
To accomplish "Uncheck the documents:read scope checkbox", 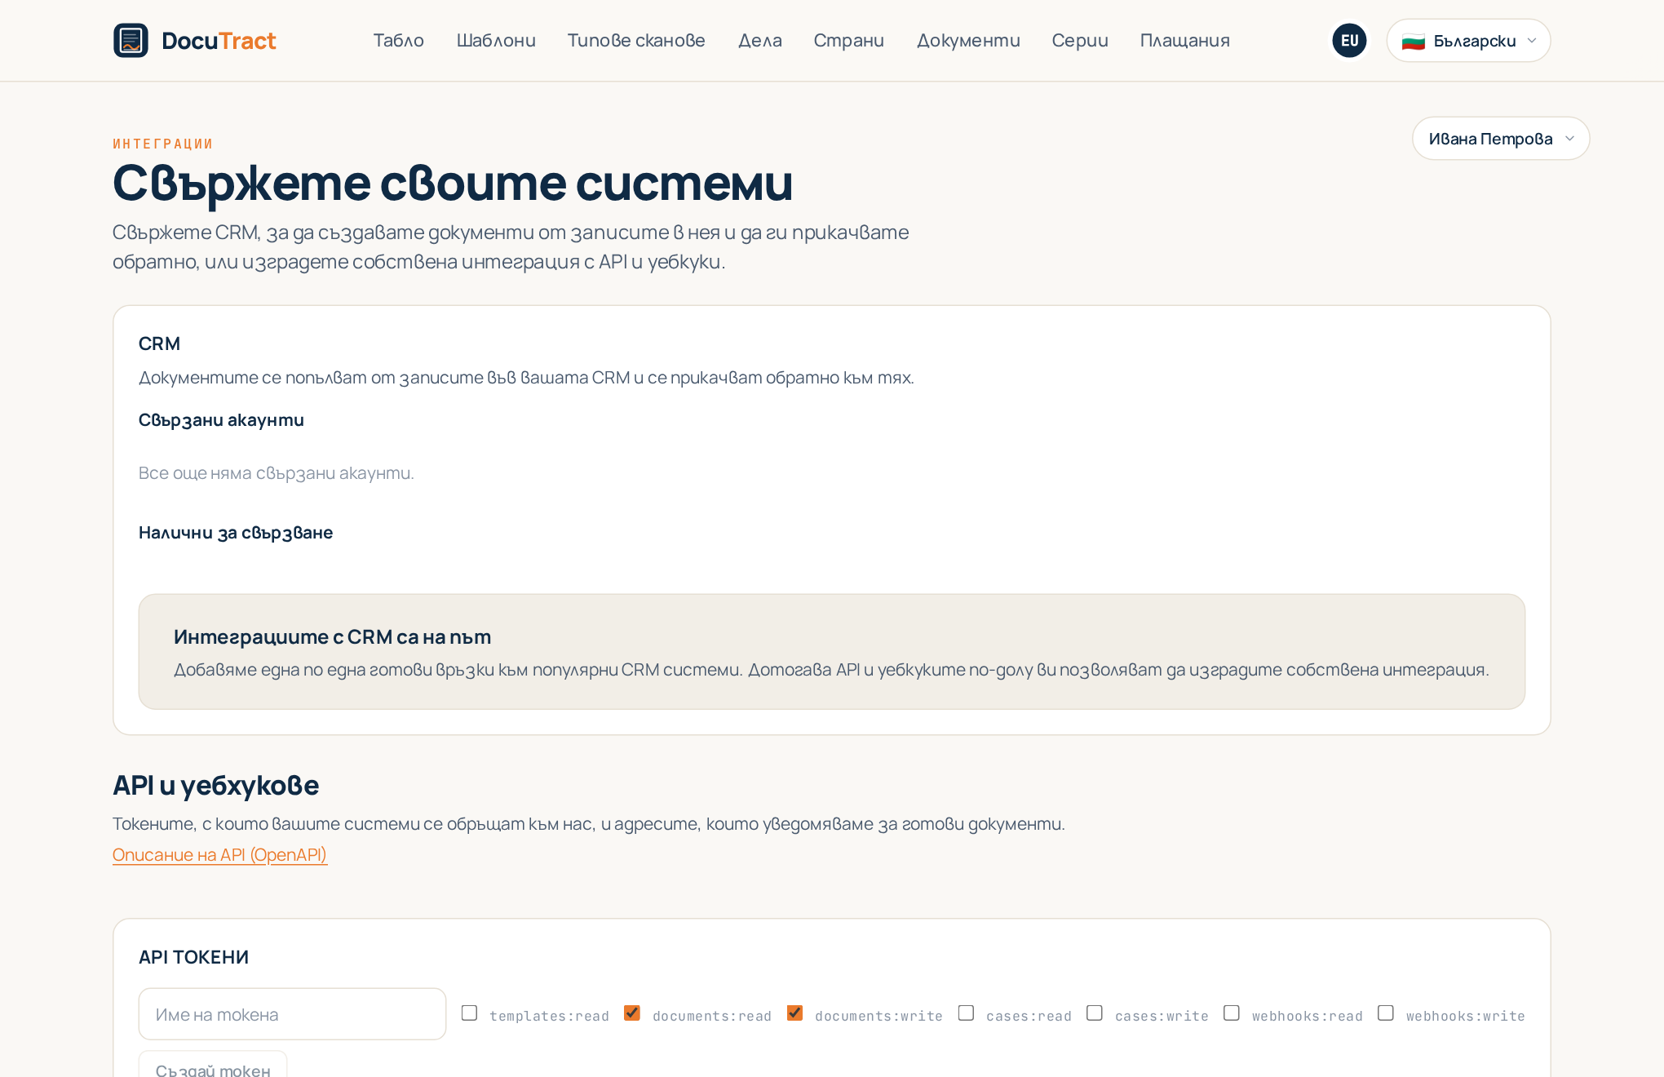I will (632, 1013).
